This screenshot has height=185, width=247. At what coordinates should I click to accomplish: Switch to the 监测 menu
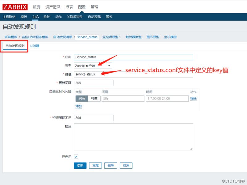point(36,6)
